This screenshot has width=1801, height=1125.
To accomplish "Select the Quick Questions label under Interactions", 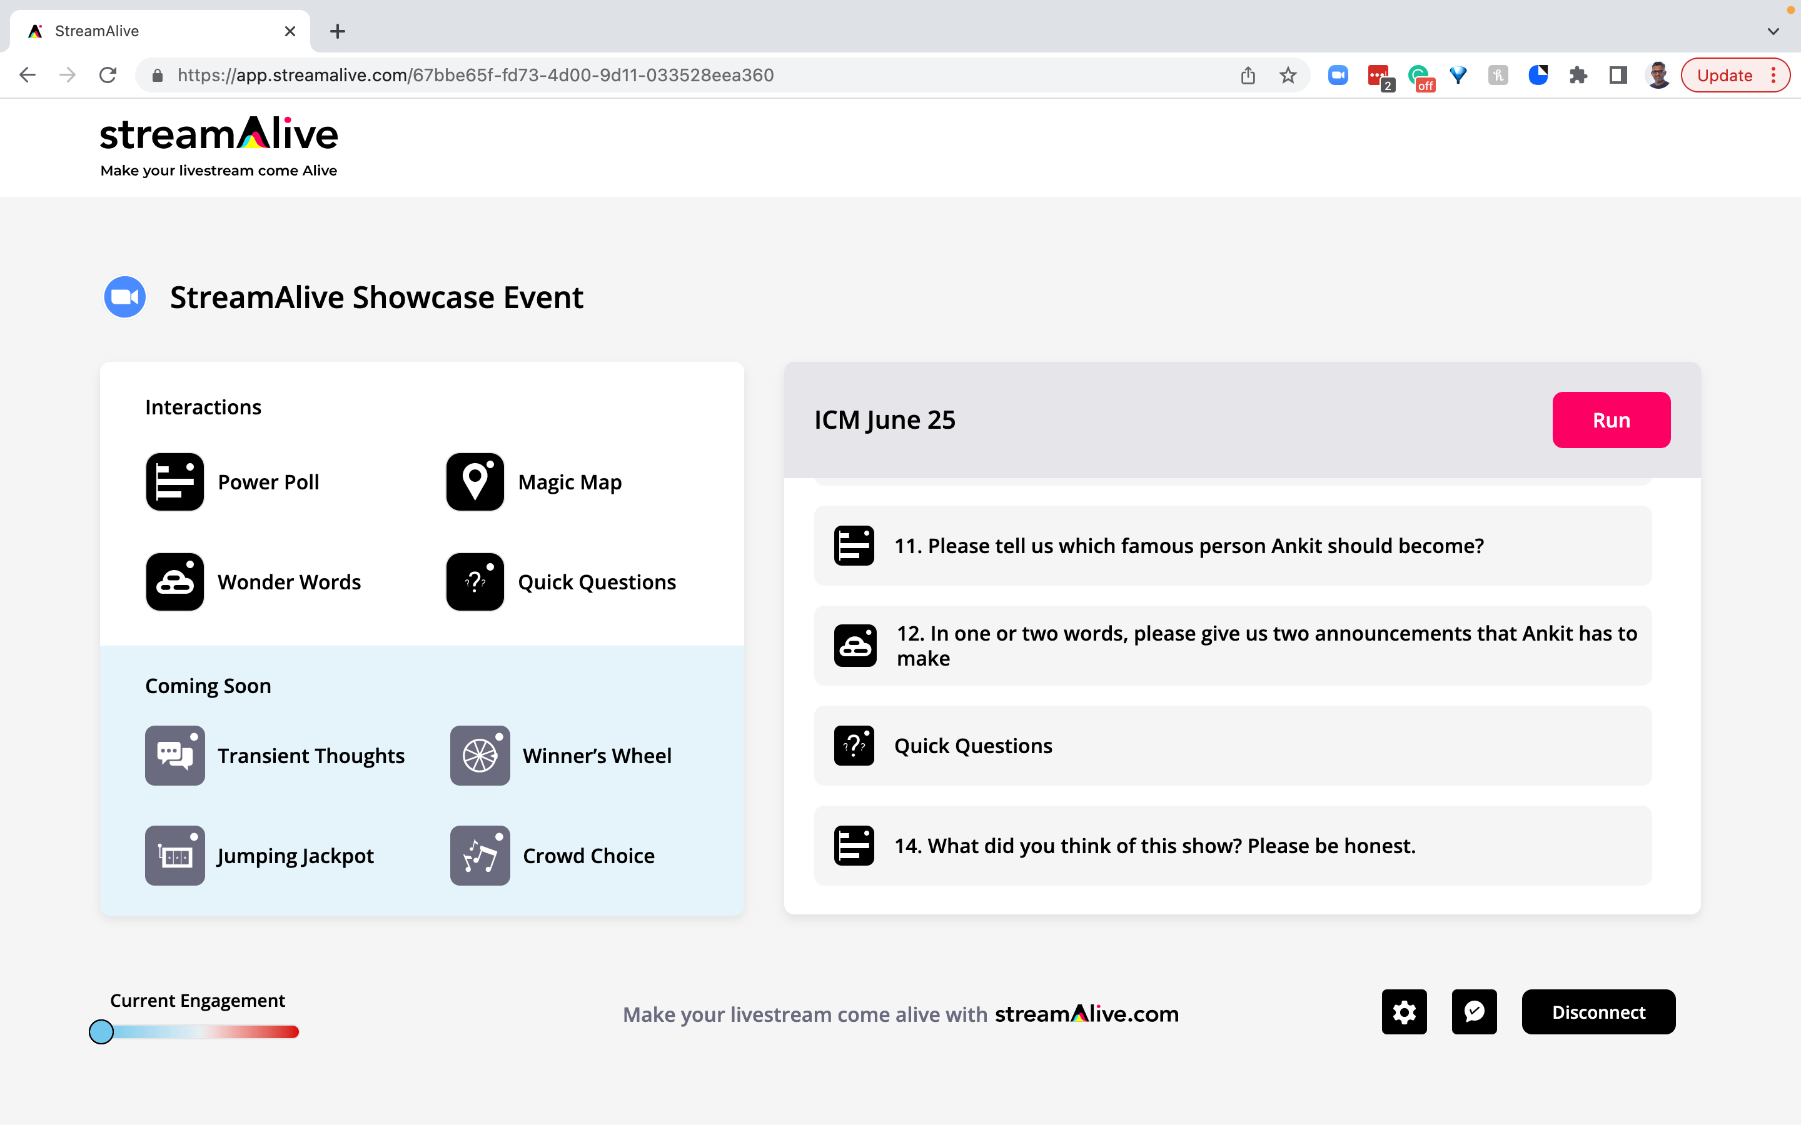I will [x=597, y=582].
